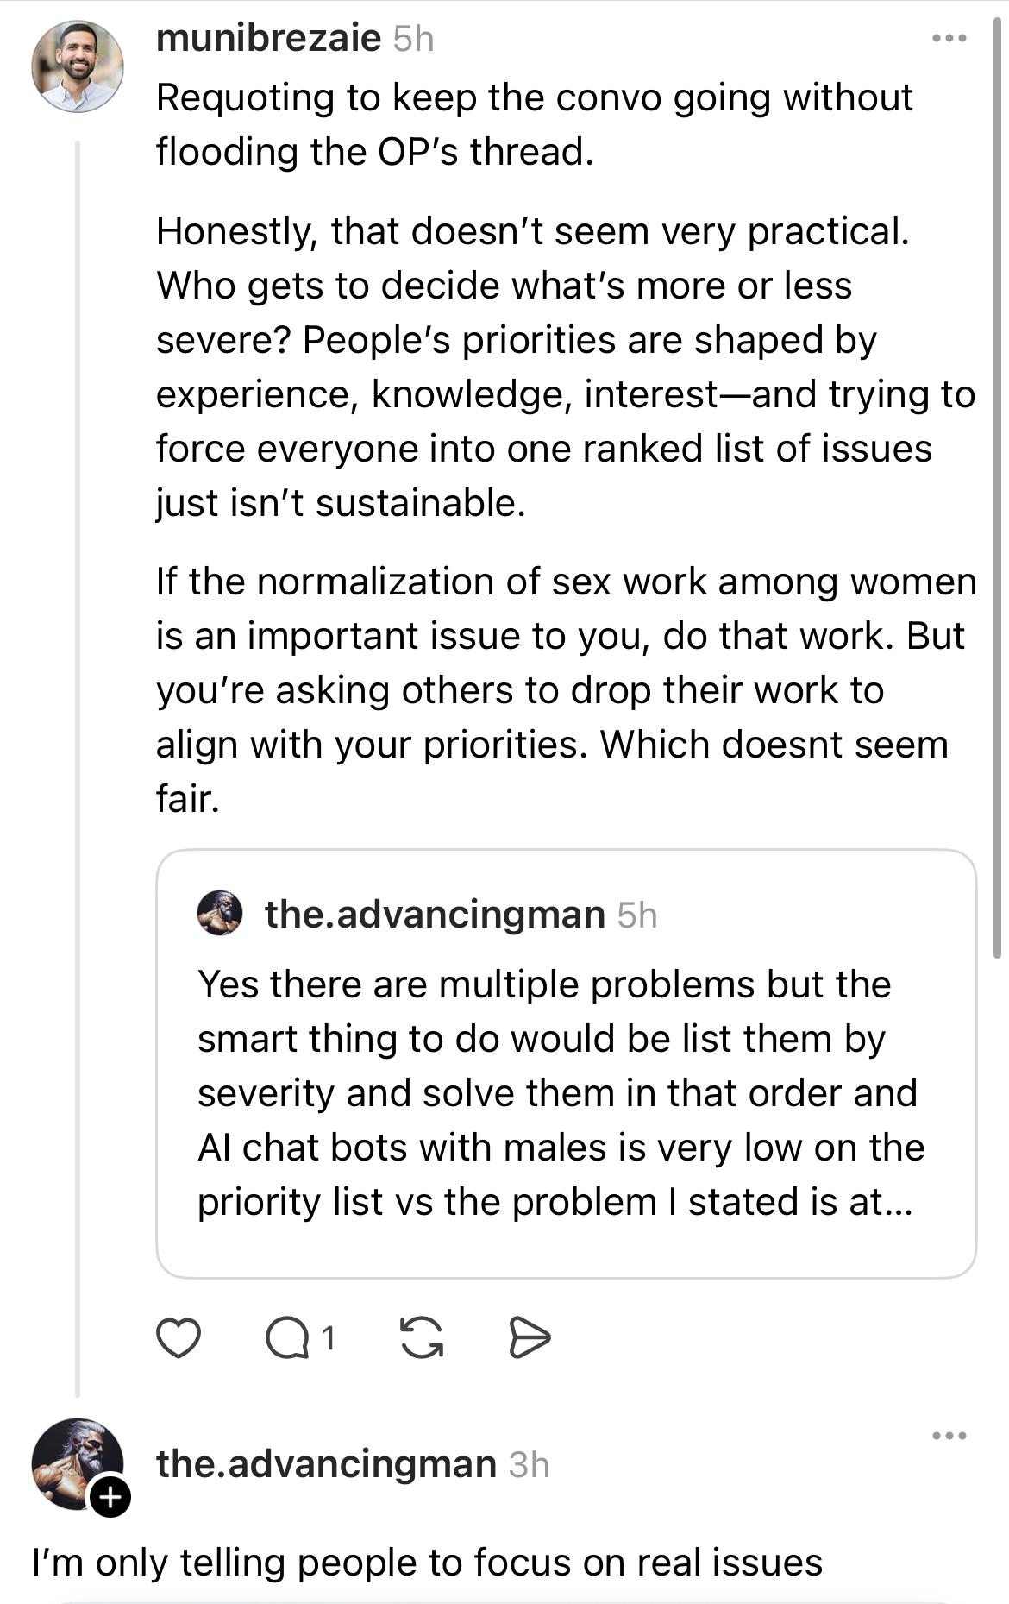Expand the truncated quoted post card
The width and height of the screenshot is (1009, 1604).
[566, 1092]
